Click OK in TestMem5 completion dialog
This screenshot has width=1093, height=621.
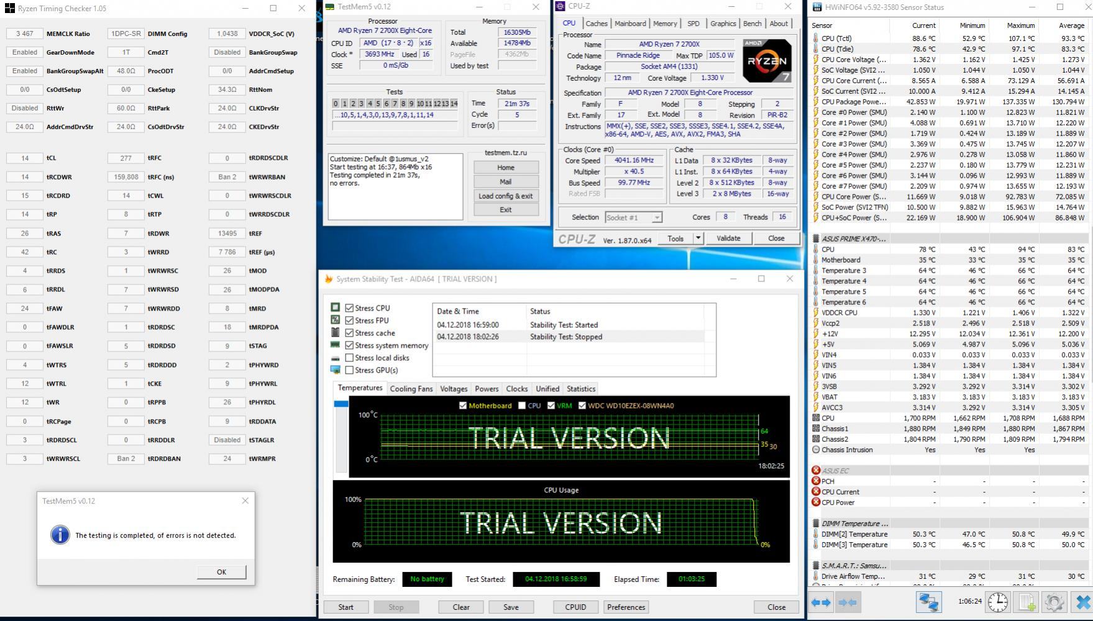pyautogui.click(x=221, y=572)
